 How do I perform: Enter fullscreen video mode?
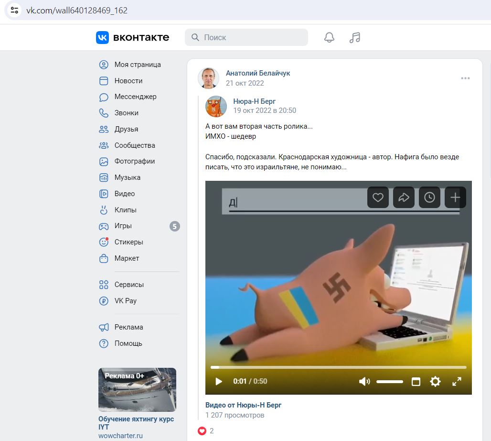coord(457,381)
